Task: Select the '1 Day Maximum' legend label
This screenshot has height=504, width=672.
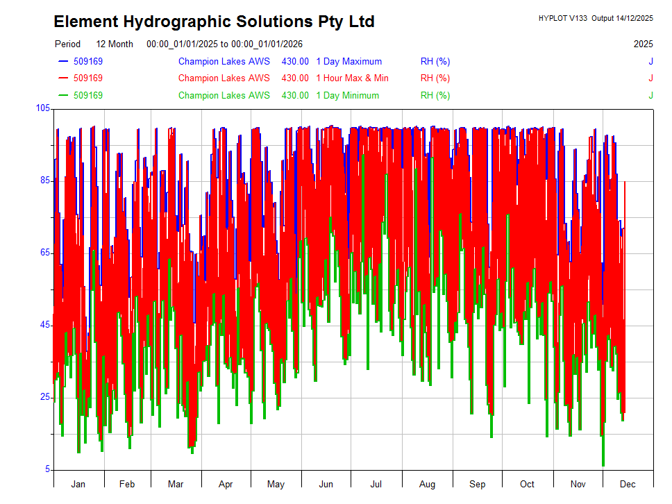Action: coord(348,62)
